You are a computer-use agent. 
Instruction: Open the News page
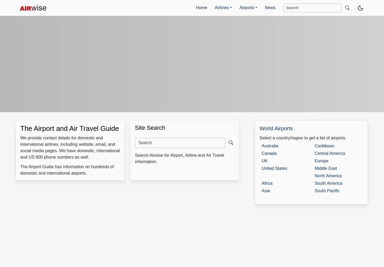[270, 8]
